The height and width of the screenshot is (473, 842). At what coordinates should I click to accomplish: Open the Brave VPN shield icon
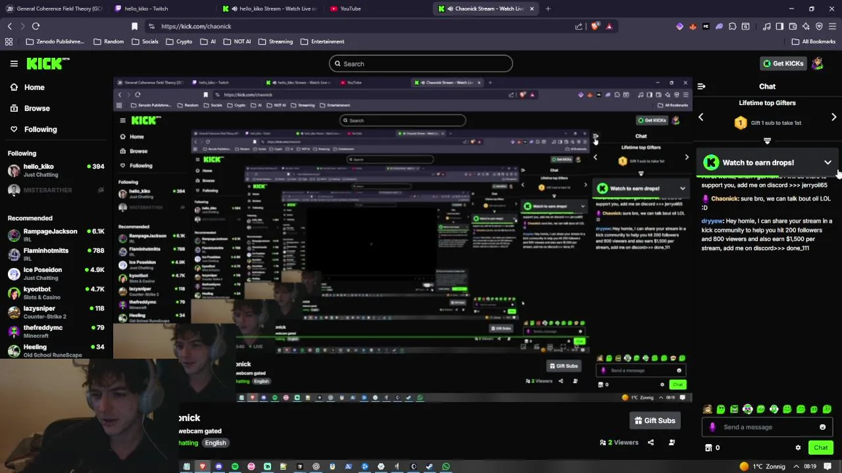[x=819, y=26]
